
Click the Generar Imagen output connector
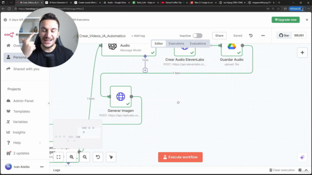[131, 97]
